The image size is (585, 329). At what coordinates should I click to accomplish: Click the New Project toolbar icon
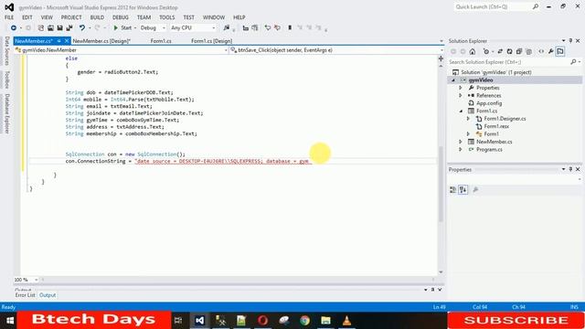click(40, 28)
